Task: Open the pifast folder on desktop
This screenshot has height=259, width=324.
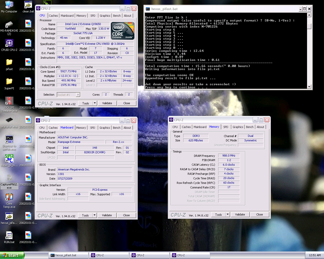Action: coord(9,64)
